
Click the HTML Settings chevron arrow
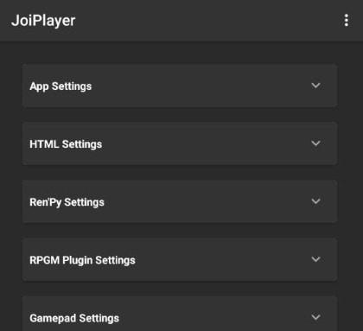(315, 143)
